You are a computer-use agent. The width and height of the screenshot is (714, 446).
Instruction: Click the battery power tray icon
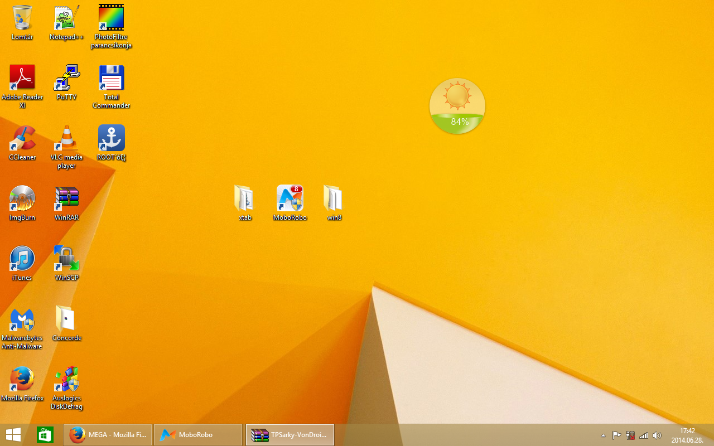tap(630, 435)
